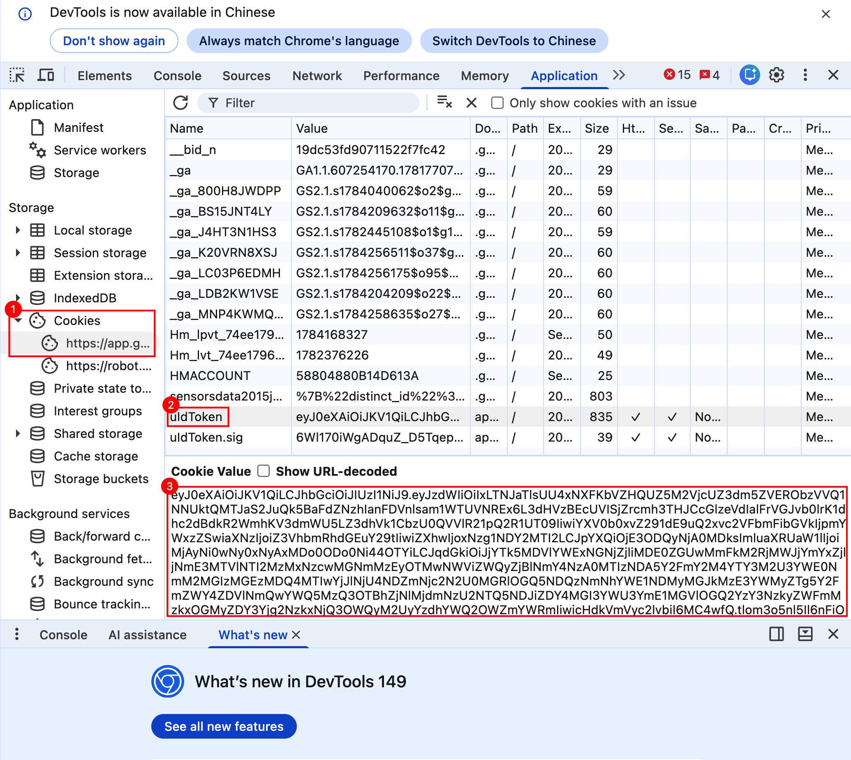Open Service workers in the sidebar

[99, 150]
